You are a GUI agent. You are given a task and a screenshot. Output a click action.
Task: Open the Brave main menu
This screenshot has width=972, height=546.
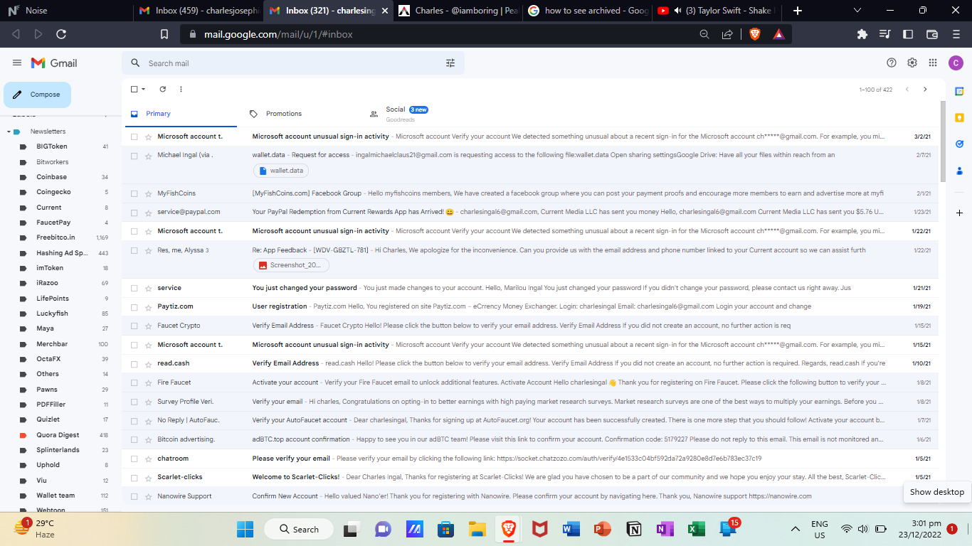click(956, 34)
